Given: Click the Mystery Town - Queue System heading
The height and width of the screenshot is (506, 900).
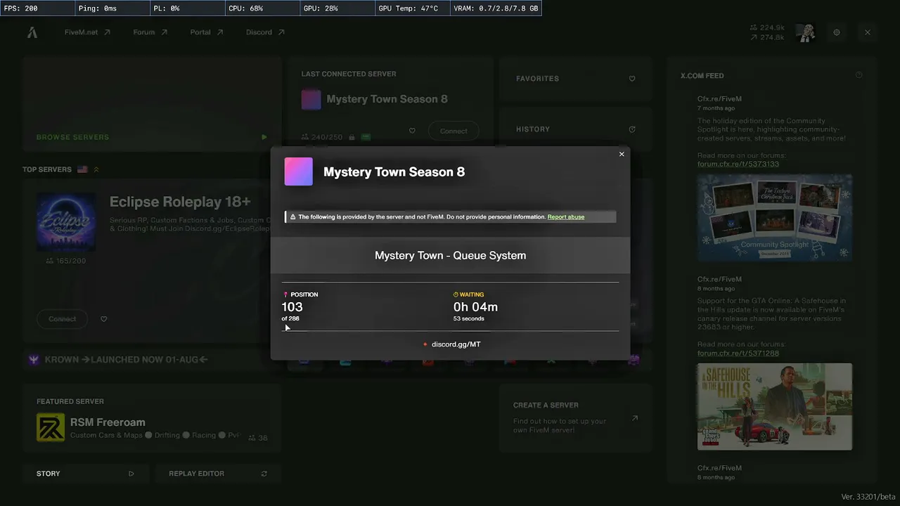Looking at the screenshot, I should tap(451, 256).
